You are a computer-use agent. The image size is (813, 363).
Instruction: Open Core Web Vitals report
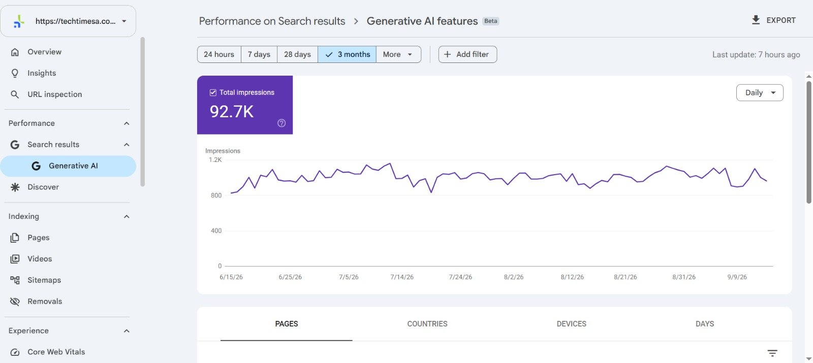click(68, 352)
